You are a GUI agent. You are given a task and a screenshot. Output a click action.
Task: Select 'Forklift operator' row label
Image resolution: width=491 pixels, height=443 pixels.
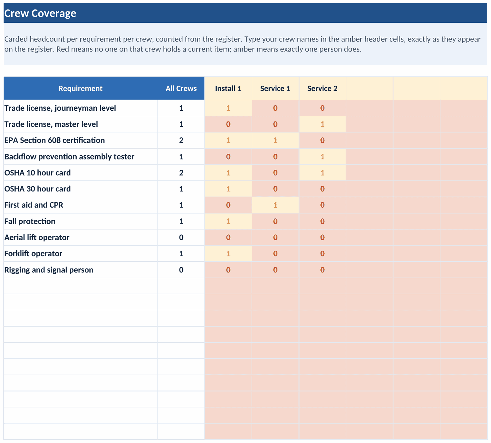tap(81, 253)
